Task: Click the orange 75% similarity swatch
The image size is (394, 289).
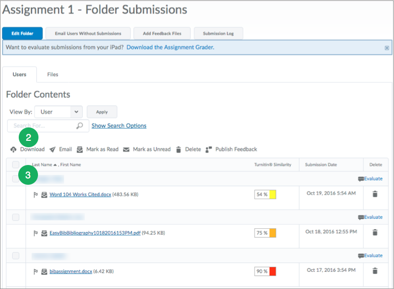Action: tap(273, 233)
